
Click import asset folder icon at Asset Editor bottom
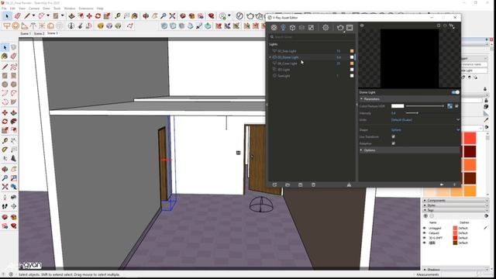coord(288,184)
